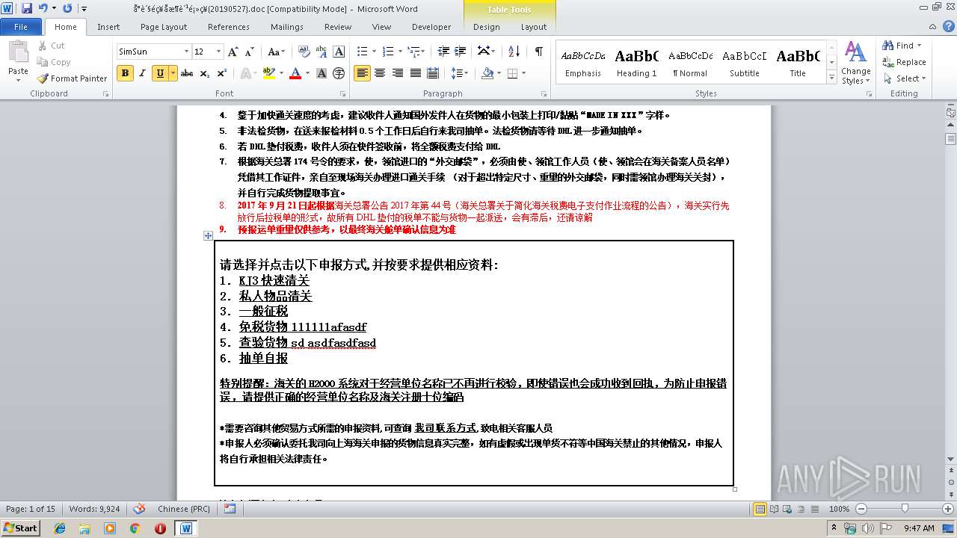
Task: Switch to Print Layout view
Action: 760,509
